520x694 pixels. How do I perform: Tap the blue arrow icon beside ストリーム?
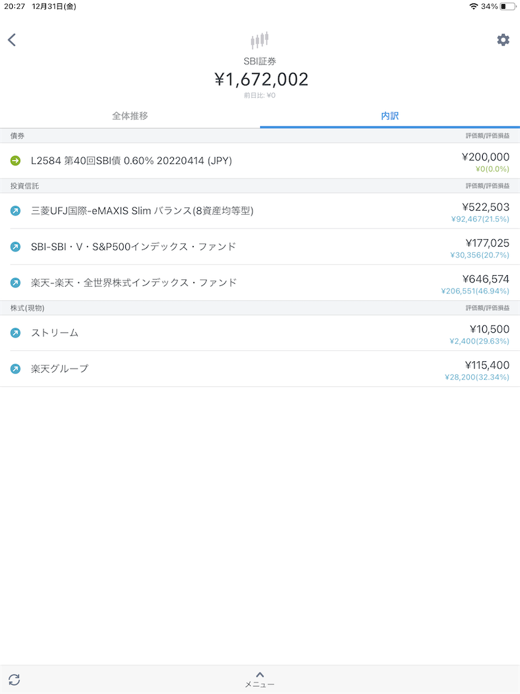click(x=16, y=333)
